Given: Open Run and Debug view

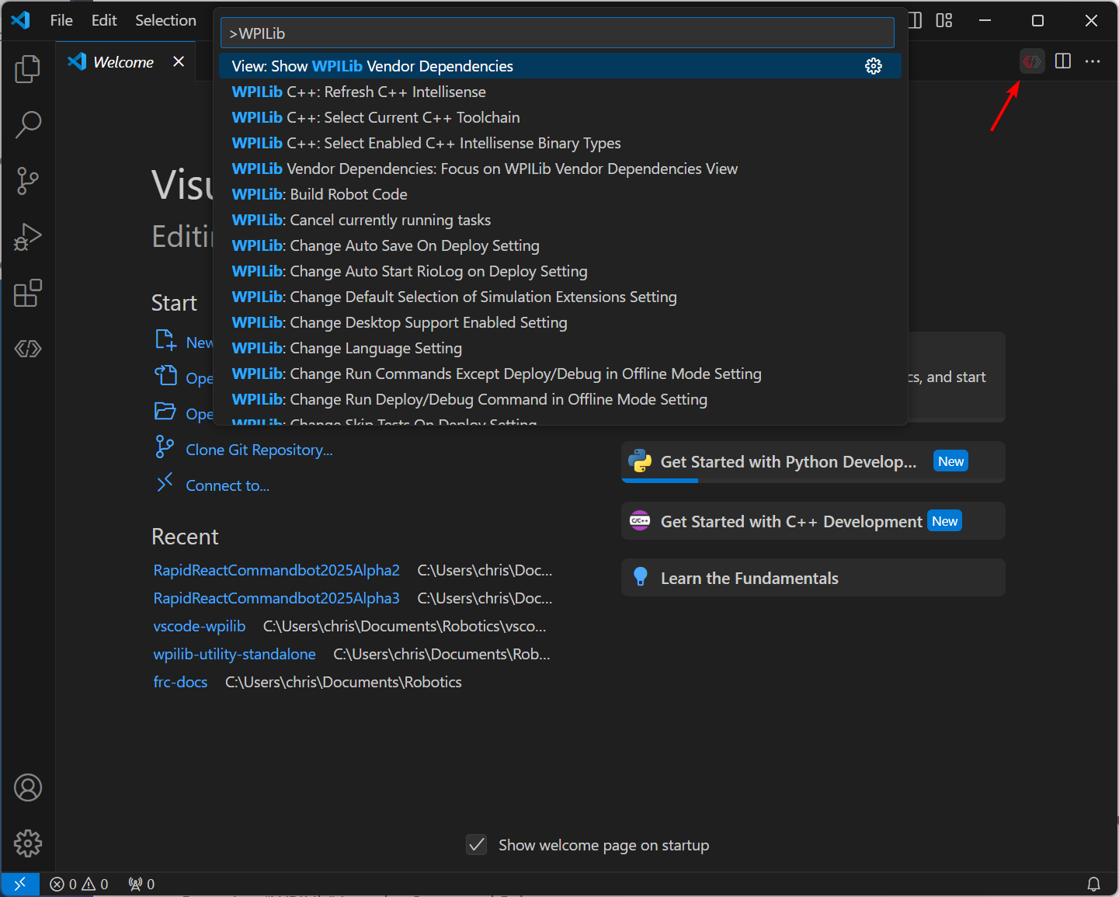Looking at the screenshot, I should click(28, 237).
